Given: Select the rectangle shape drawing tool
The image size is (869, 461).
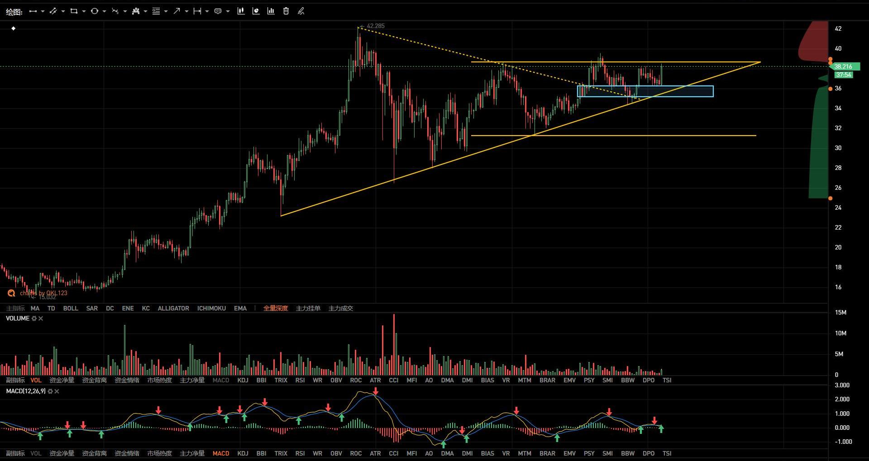Looking at the screenshot, I should 74,11.
